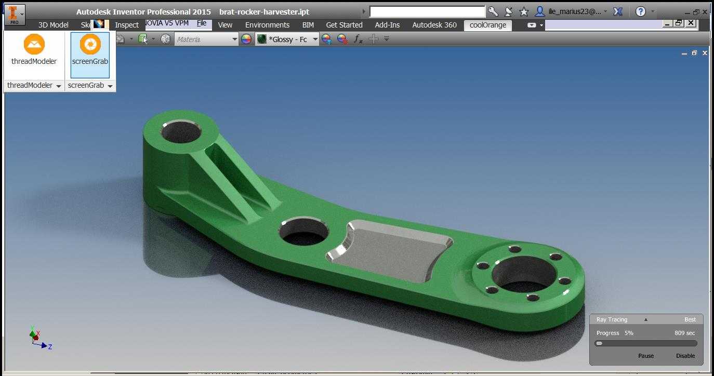This screenshot has height=376, width=714.
Task: Open the Autodesk Exchange X icon
Action: click(617, 11)
